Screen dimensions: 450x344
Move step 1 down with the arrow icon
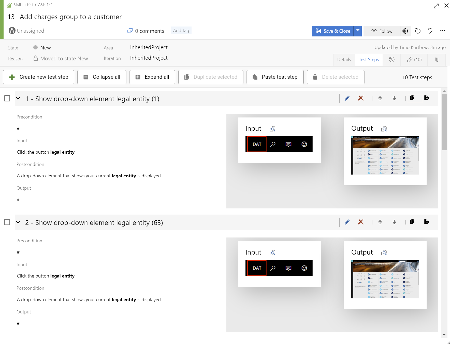tap(394, 98)
